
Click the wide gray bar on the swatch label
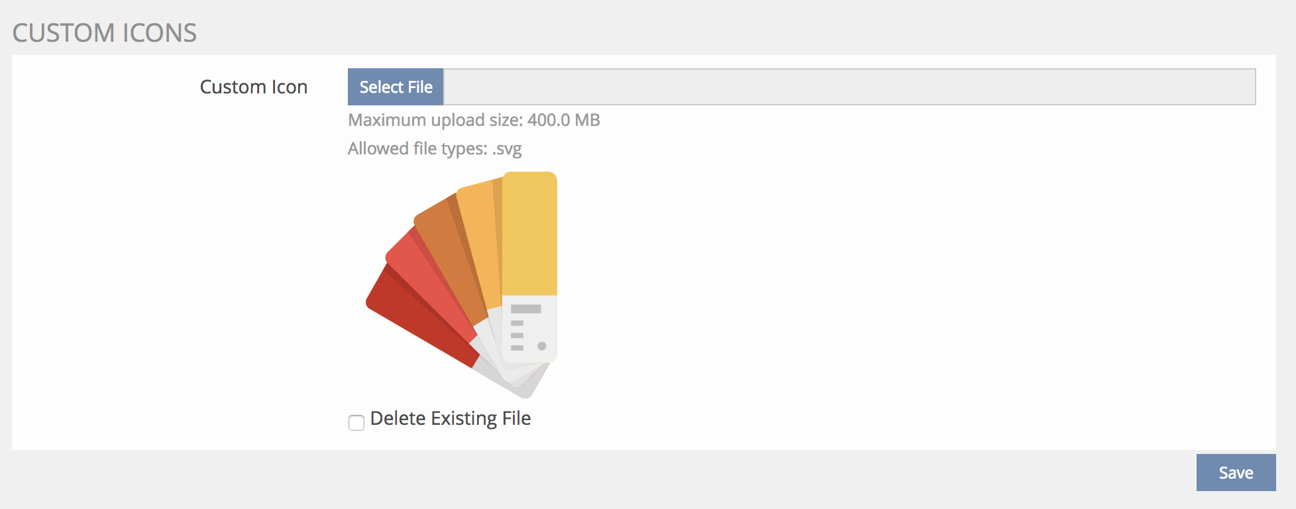[526, 309]
